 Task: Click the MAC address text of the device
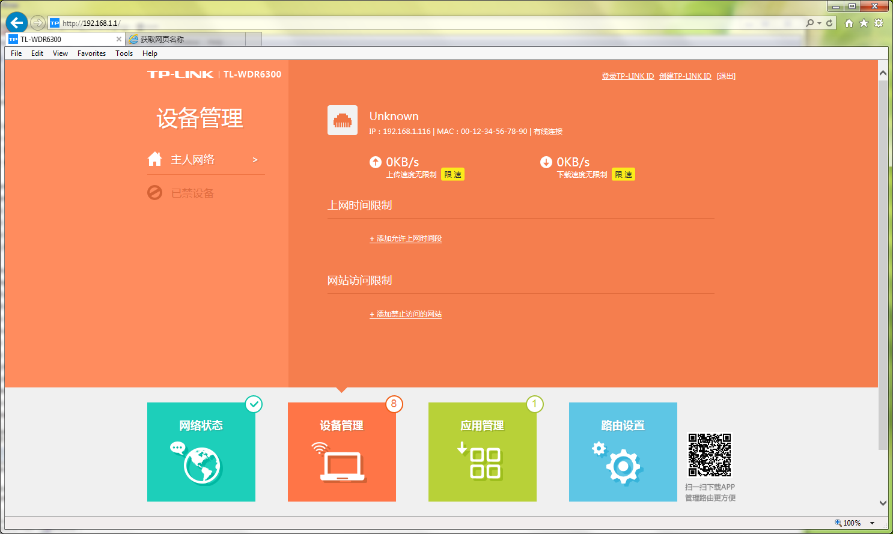point(482,132)
